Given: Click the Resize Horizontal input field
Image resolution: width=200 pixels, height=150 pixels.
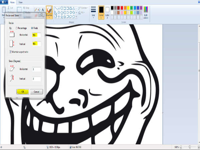Looking at the screenshot, I should 36,35.
